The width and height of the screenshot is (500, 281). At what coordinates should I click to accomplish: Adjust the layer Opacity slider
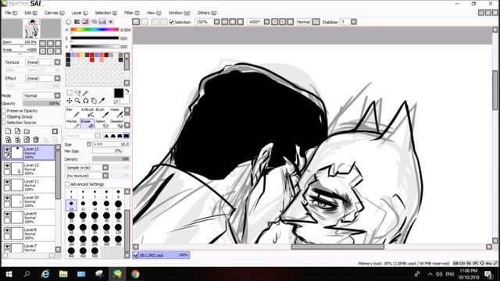point(41,104)
